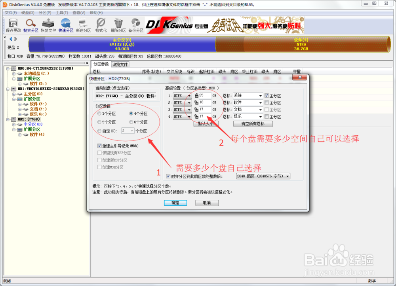Viewport: 396px width, 286px height.
Task: Click partition 2 size field showing 18
Action: tap(205, 102)
